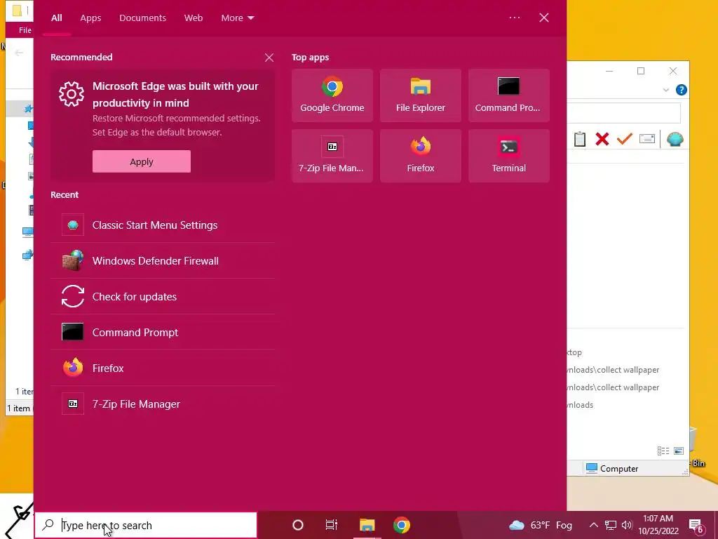The height and width of the screenshot is (539, 718).
Task: Switch to details view in background window
Action: tap(663, 451)
